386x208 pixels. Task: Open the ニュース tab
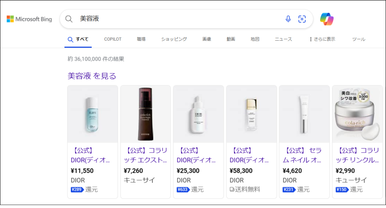(283, 39)
